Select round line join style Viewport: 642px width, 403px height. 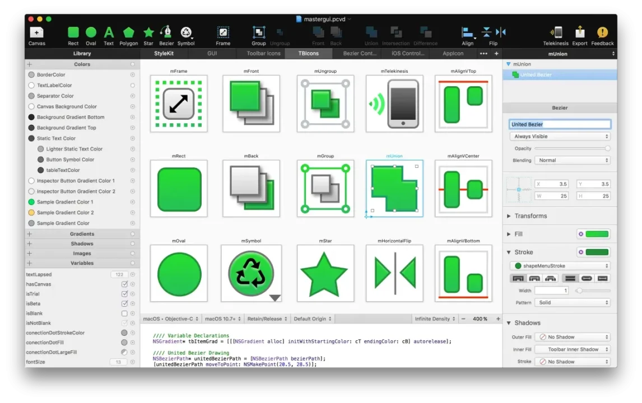pos(534,278)
